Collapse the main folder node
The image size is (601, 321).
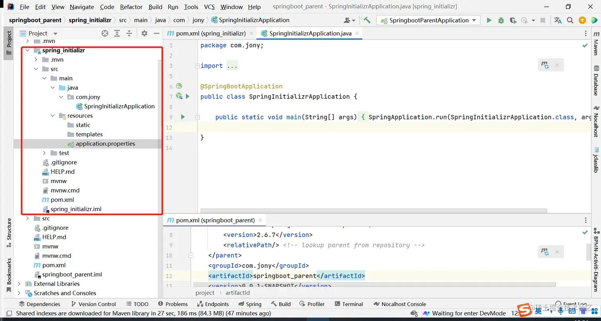tap(44, 78)
